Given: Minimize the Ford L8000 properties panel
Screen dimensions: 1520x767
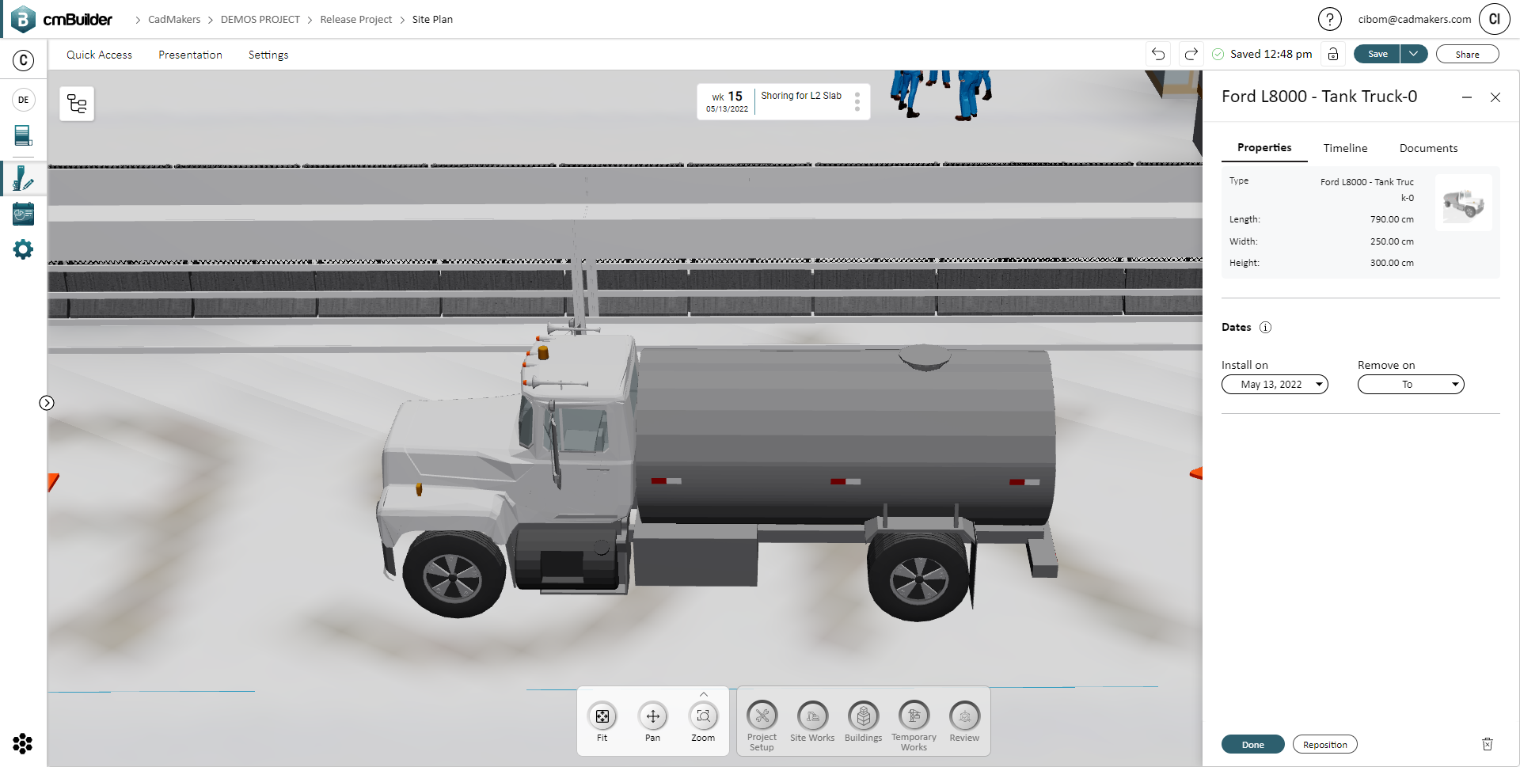Looking at the screenshot, I should click(x=1467, y=97).
